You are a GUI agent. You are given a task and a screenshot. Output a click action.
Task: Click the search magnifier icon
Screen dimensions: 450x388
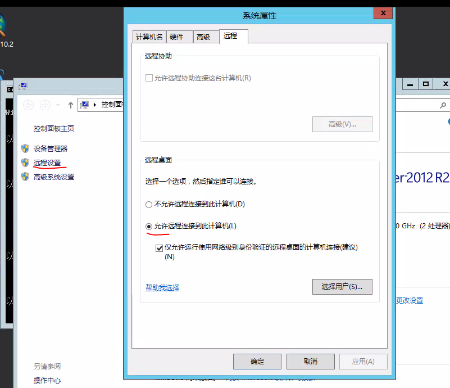pos(443,105)
